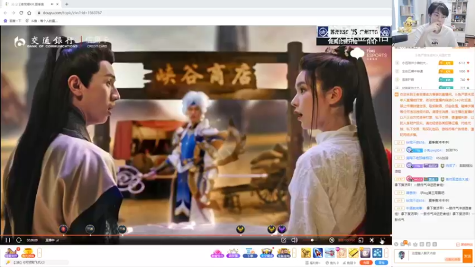
Task: Open a new browser tab with plus
Action: point(66,4)
